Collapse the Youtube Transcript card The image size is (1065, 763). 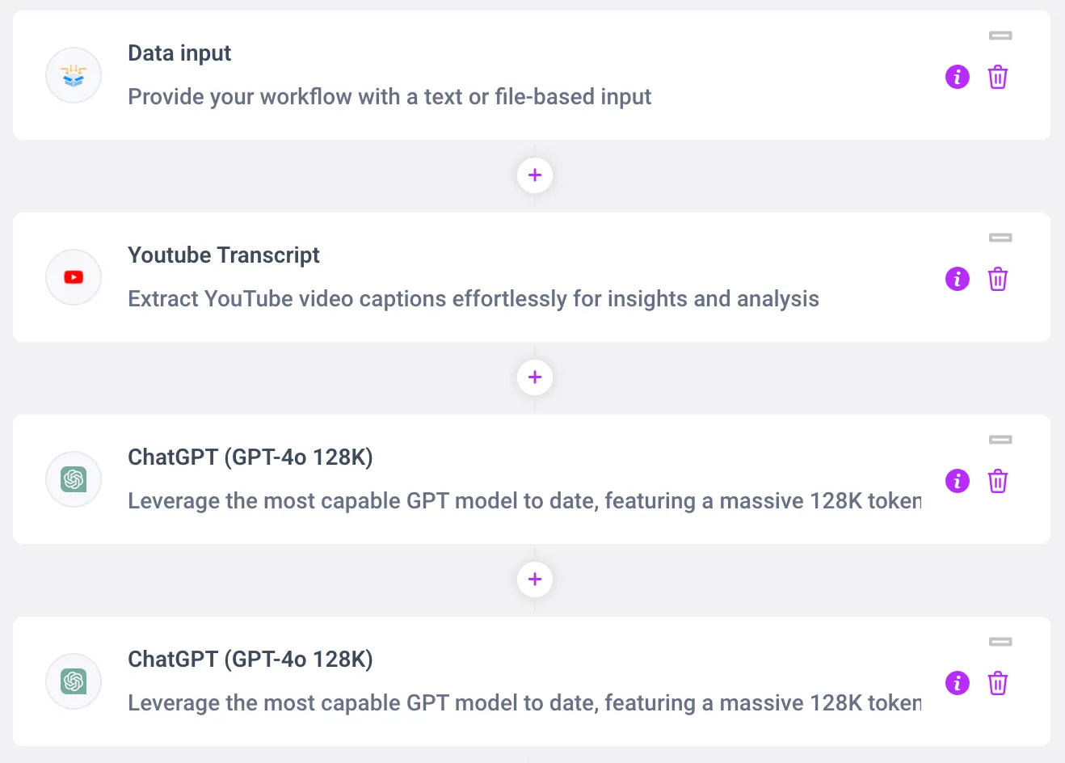[x=1000, y=238]
